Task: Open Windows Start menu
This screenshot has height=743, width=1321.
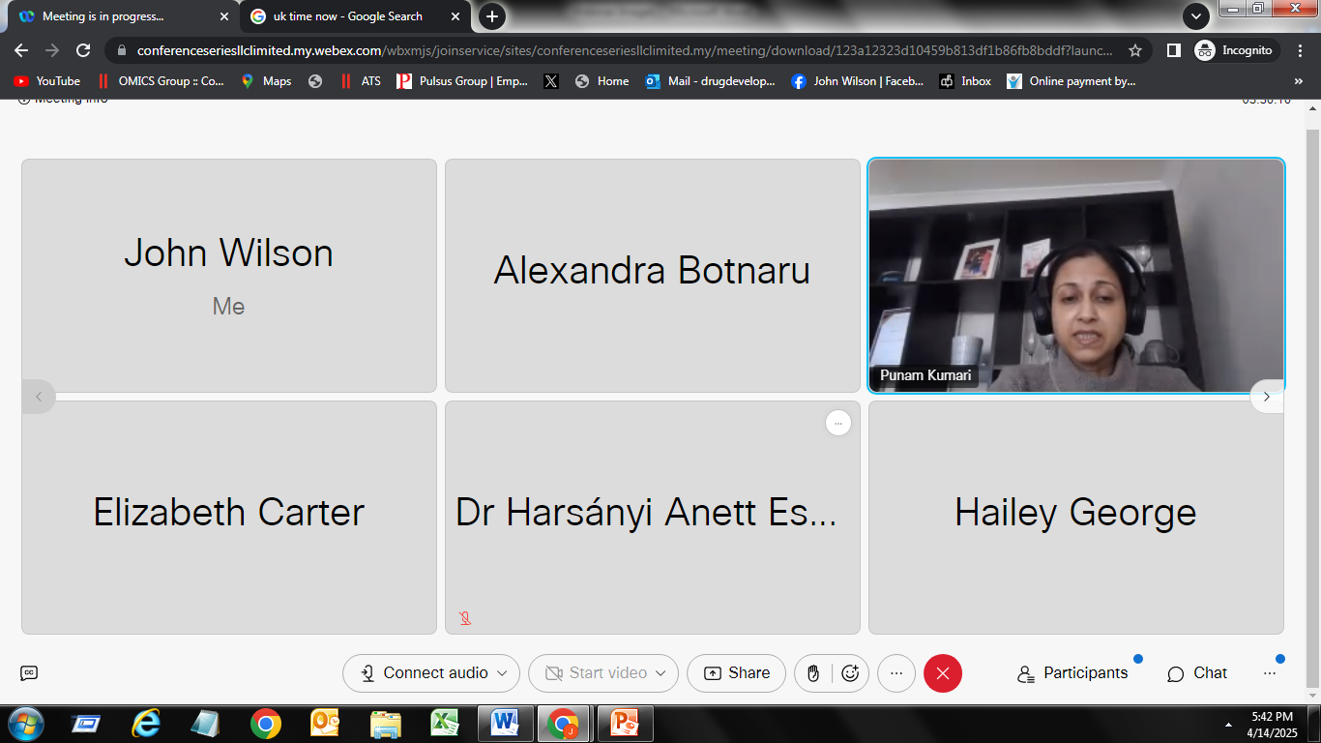Action: [x=24, y=724]
